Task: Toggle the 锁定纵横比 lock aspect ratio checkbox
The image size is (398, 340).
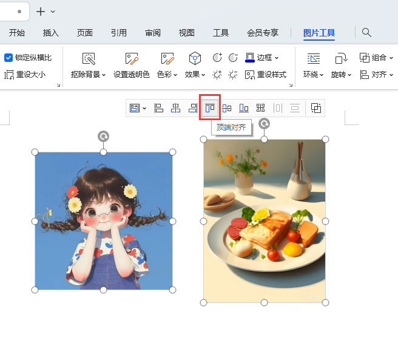Action: click(8, 58)
